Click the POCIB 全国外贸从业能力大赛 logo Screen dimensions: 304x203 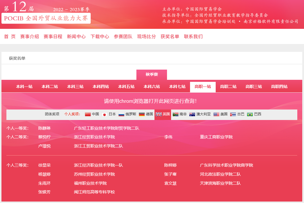pyautogui.click(x=46, y=18)
